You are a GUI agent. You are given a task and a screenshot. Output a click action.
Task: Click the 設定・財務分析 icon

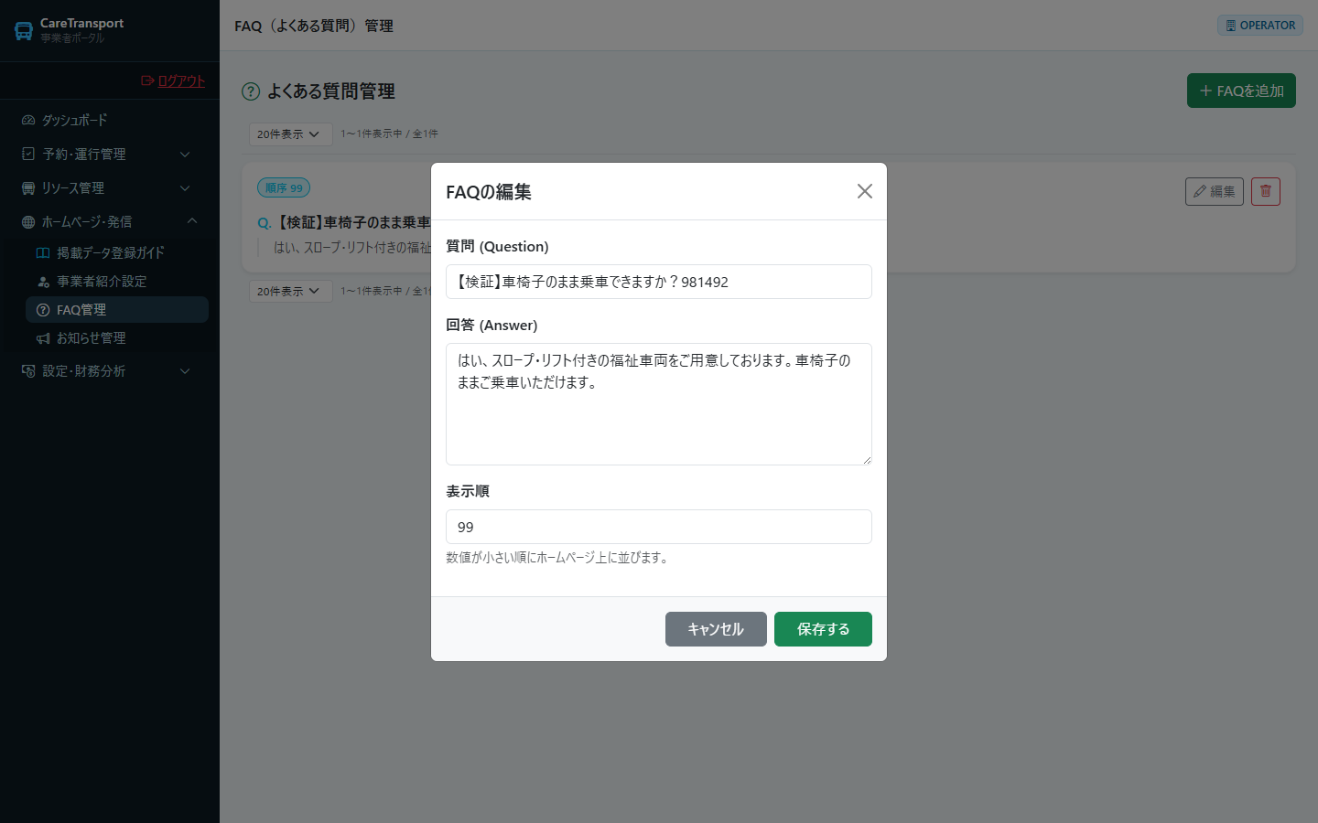(28, 370)
